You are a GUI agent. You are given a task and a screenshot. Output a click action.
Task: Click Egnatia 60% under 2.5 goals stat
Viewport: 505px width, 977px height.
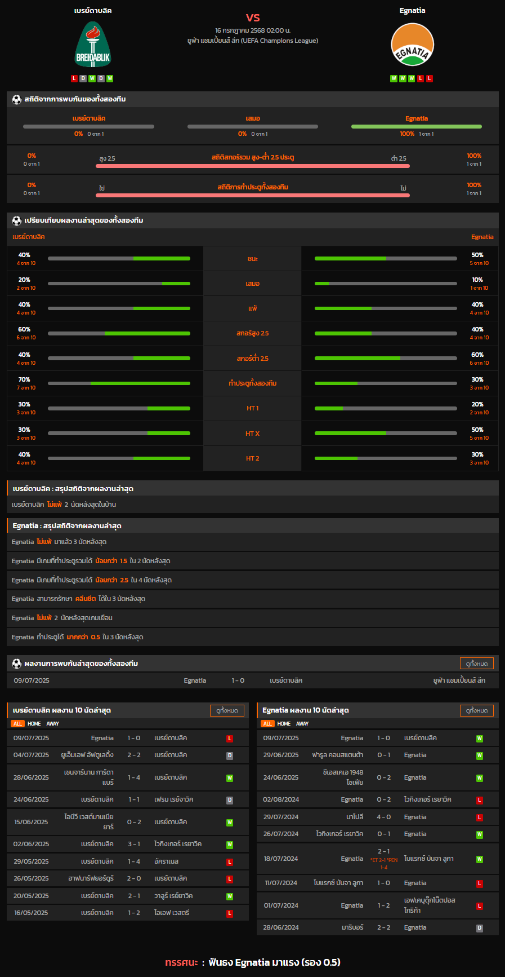tap(477, 355)
